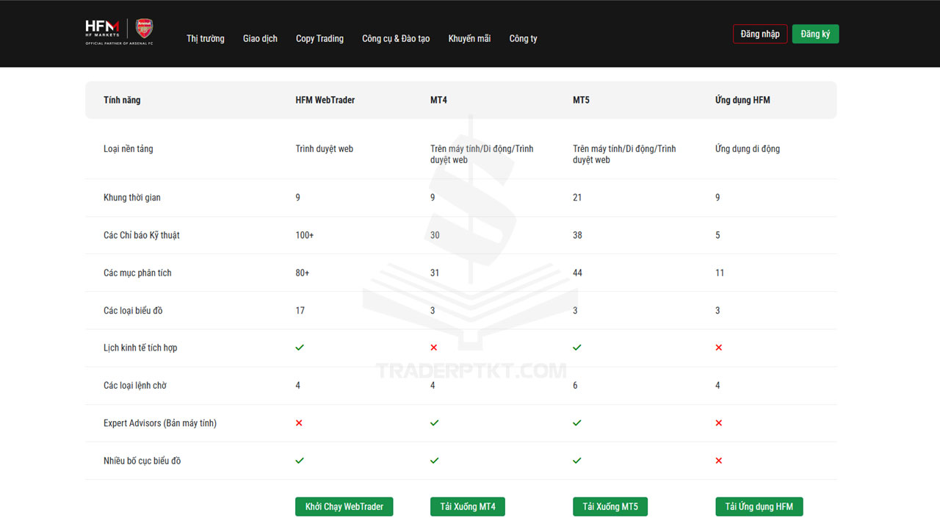
Task: Click the 17 chart types value
Action: (300, 311)
